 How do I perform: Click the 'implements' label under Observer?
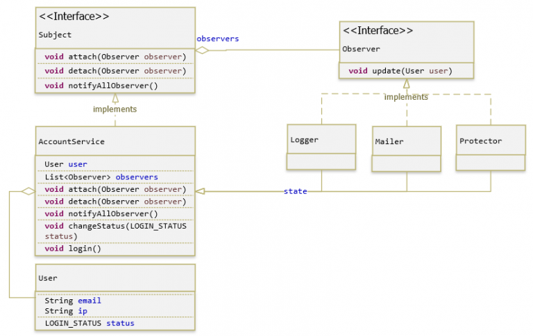[x=406, y=97]
